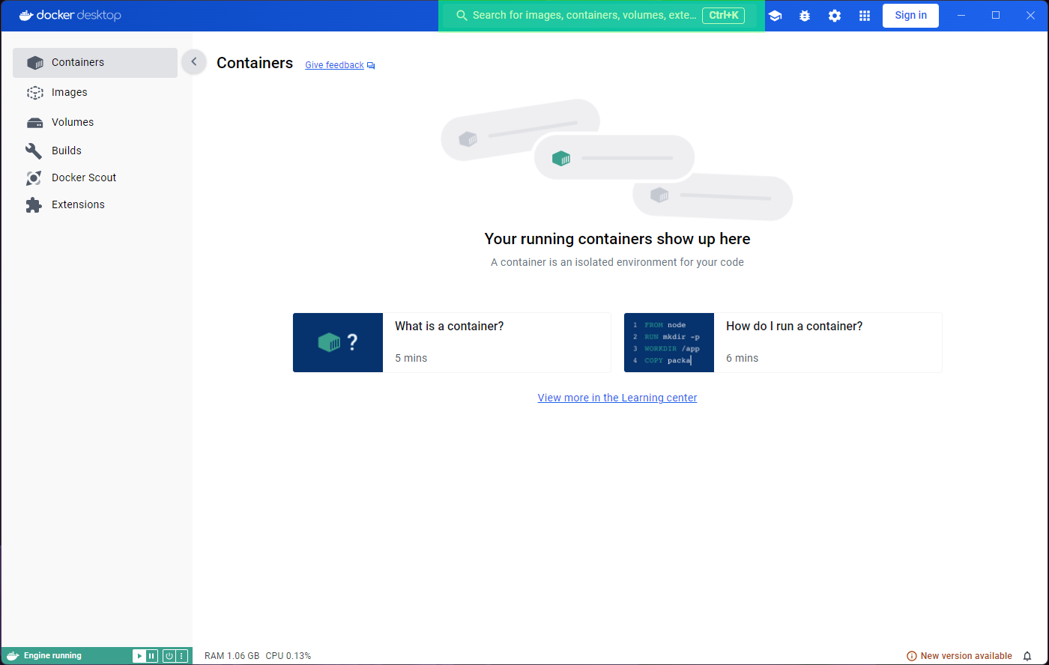Open the apps grid menu icon
1049x665 pixels.
tap(865, 16)
